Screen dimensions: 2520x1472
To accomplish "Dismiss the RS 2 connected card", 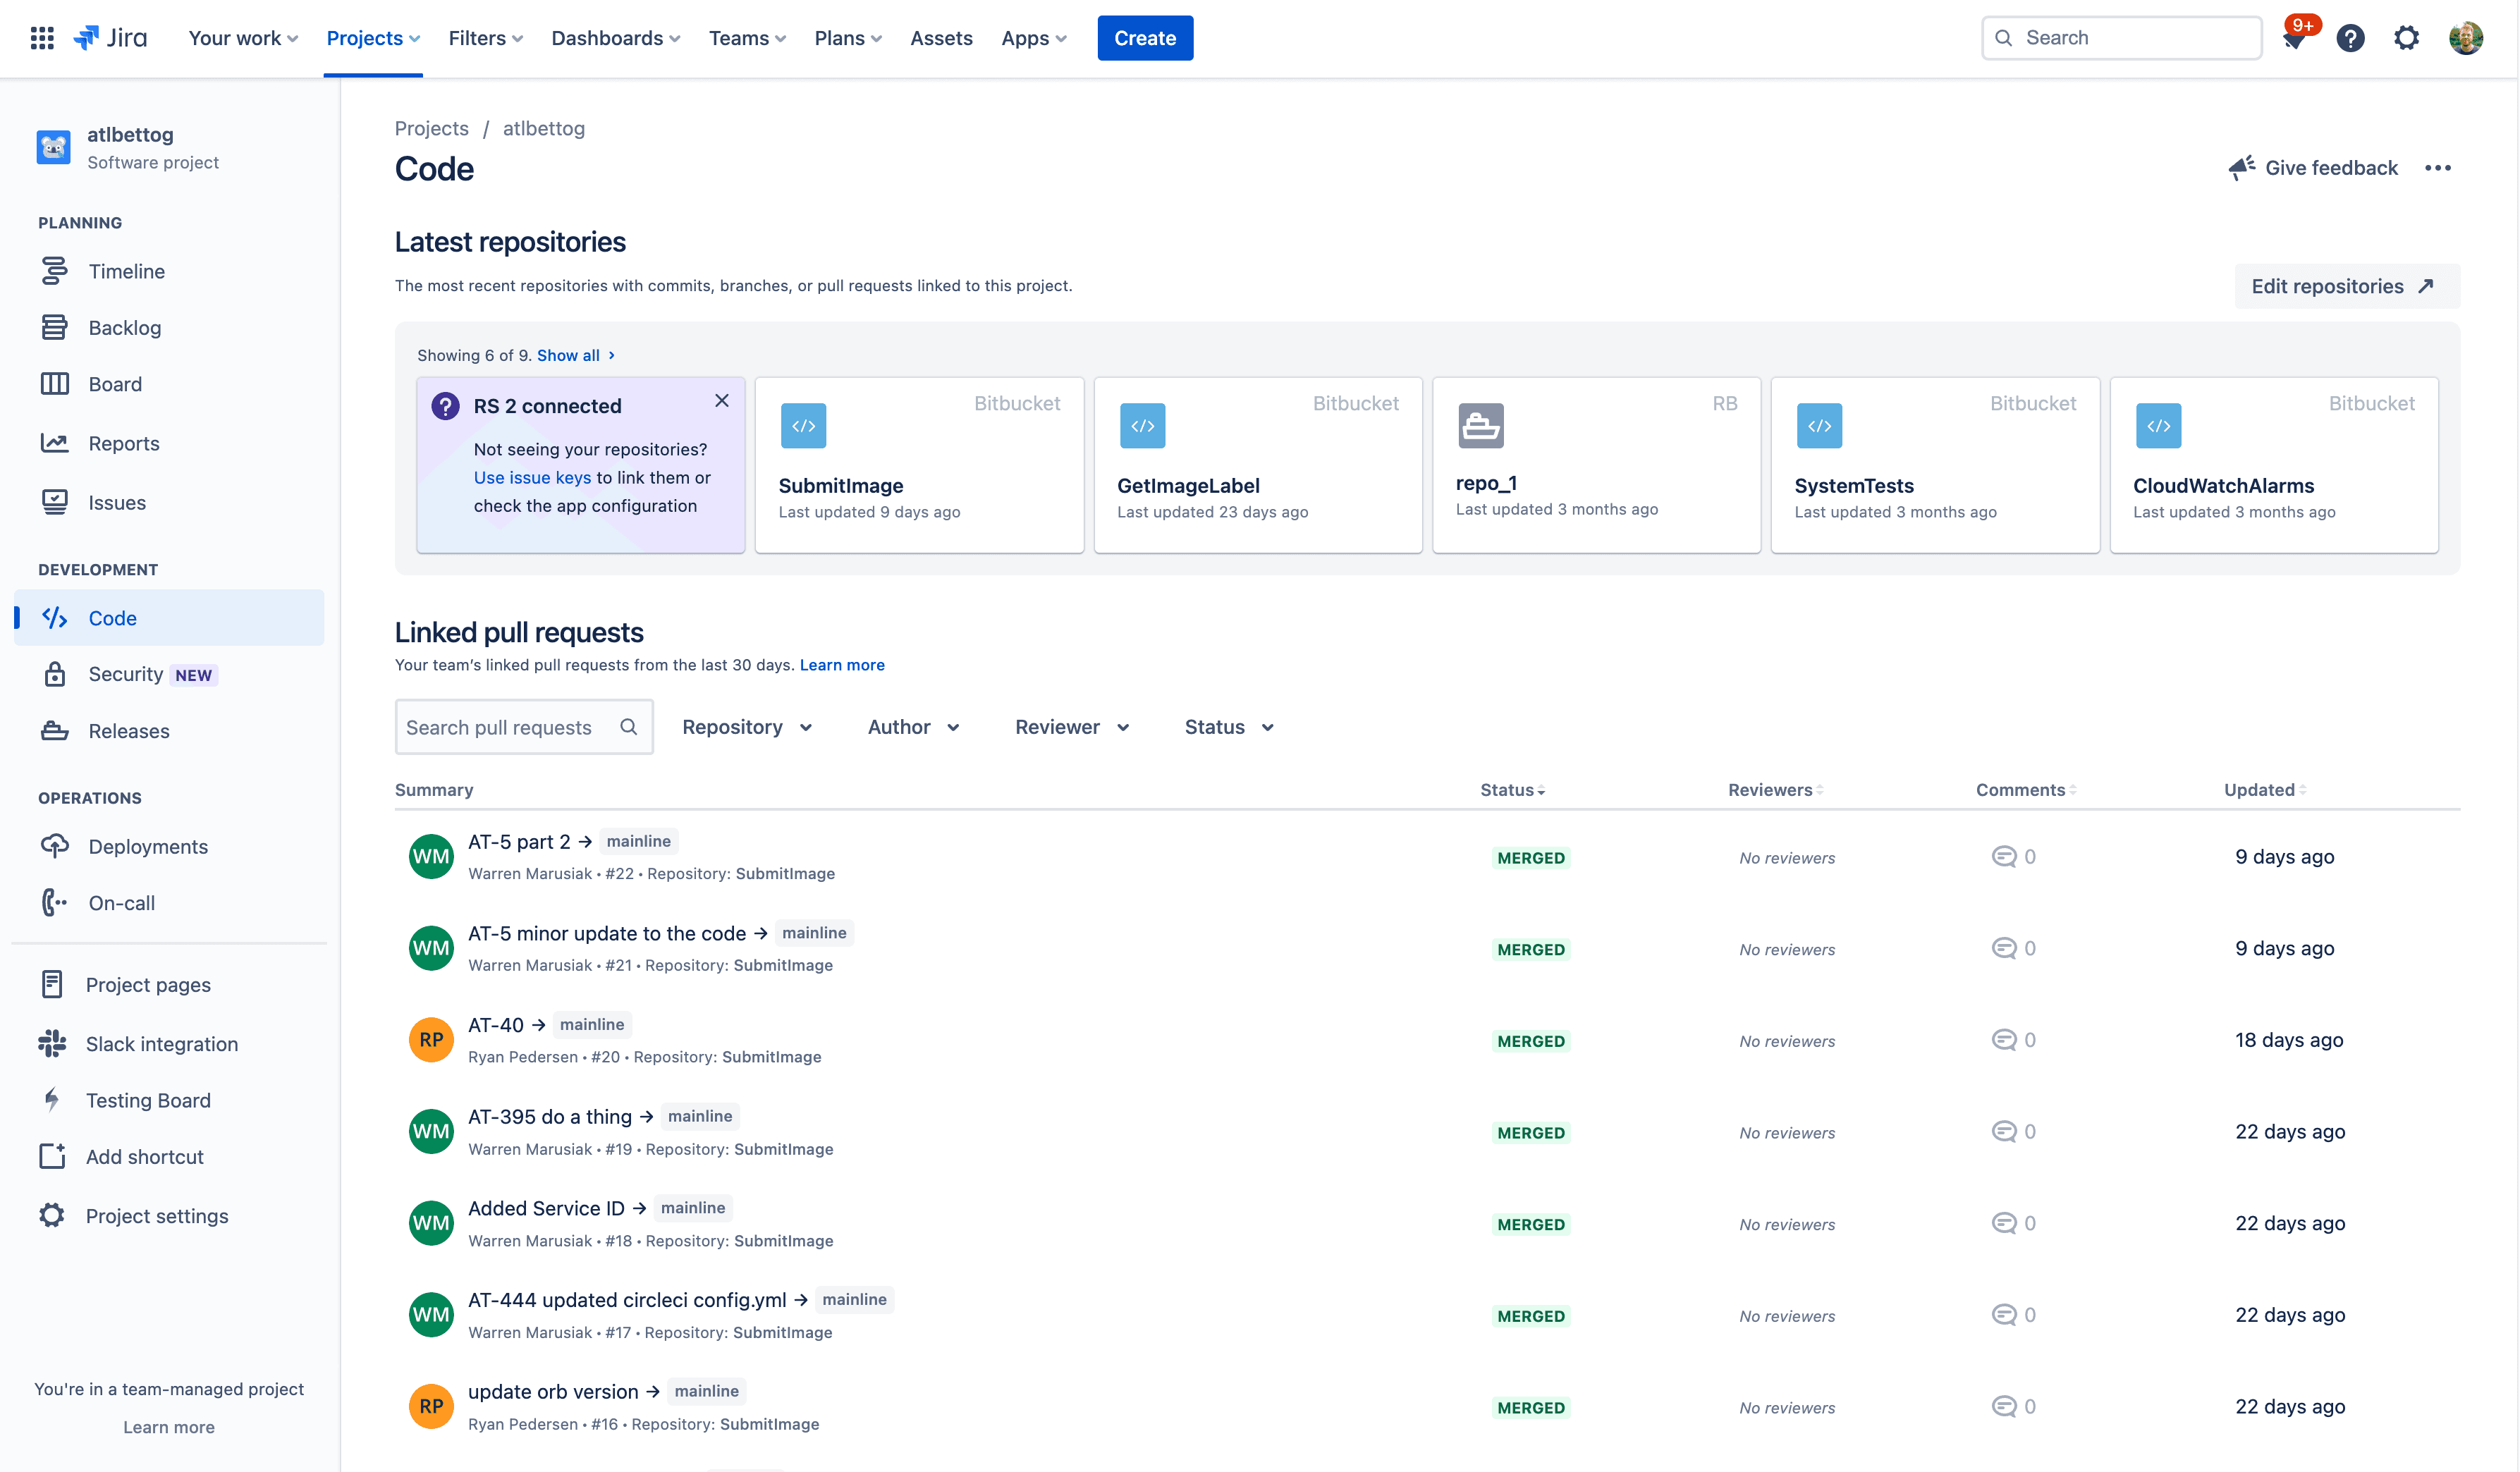I will pos(722,400).
